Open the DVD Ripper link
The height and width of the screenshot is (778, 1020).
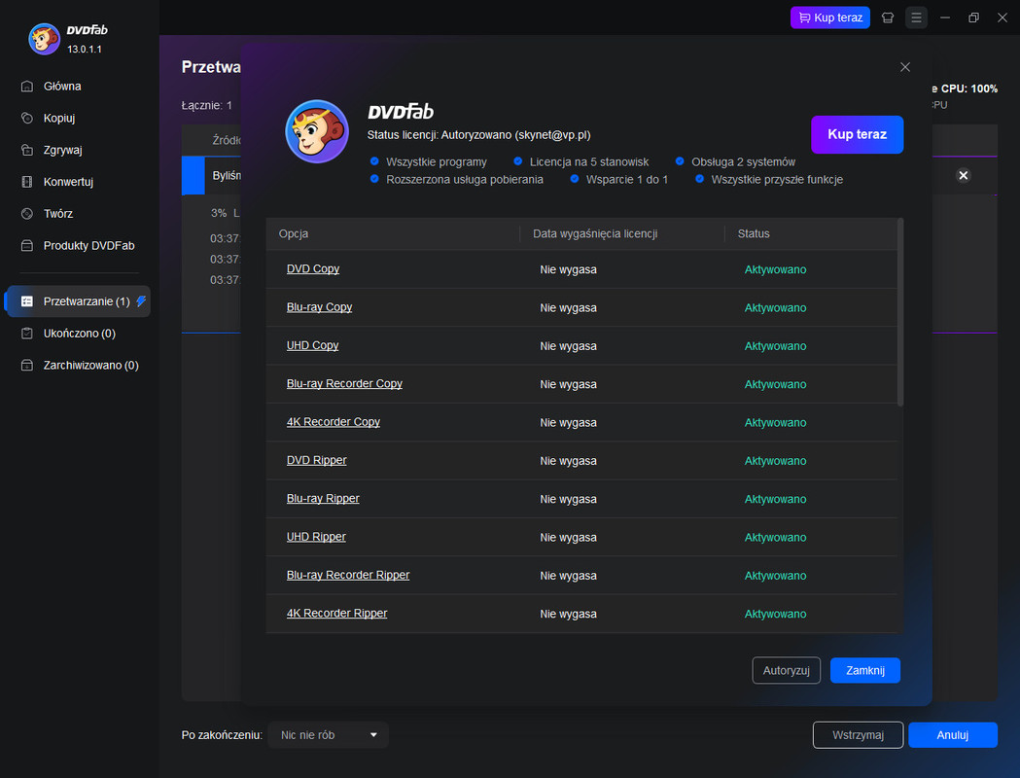(x=316, y=461)
